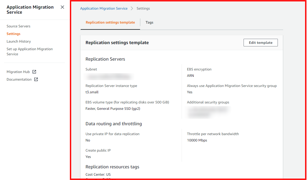This screenshot has width=307, height=180.
Task: Click the blurred Additional security groups value
Action: (208, 112)
